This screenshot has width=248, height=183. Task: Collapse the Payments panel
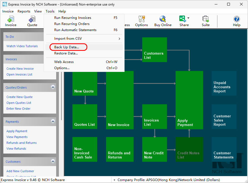pos(53,121)
